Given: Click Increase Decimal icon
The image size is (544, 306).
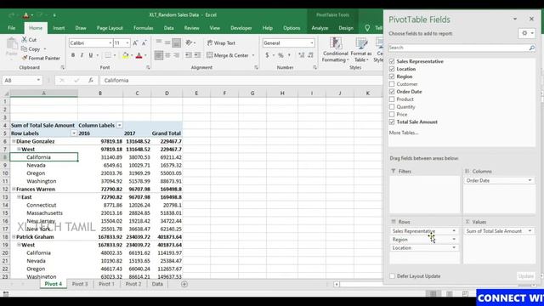Looking at the screenshot, I should (302, 55).
